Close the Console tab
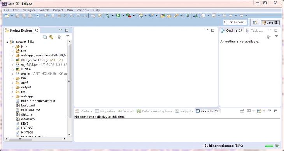The height and width of the screenshot is (151, 284). (217, 111)
